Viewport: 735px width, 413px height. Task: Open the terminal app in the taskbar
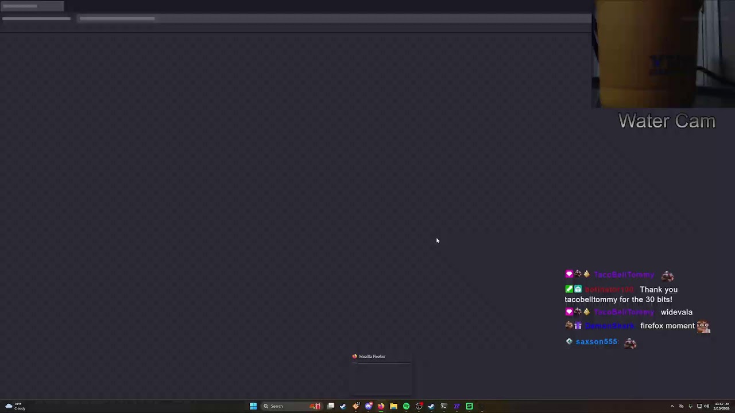444,406
